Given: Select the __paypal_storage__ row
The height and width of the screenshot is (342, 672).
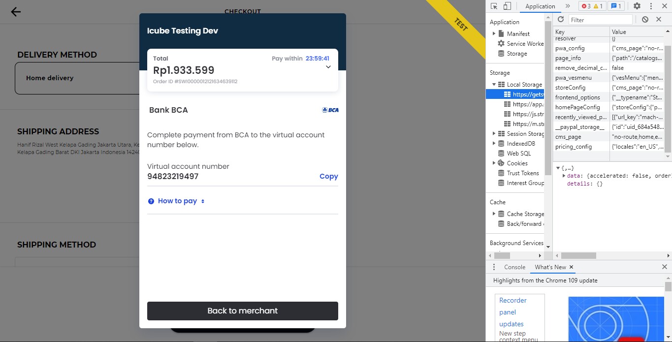Looking at the screenshot, I should (608, 127).
